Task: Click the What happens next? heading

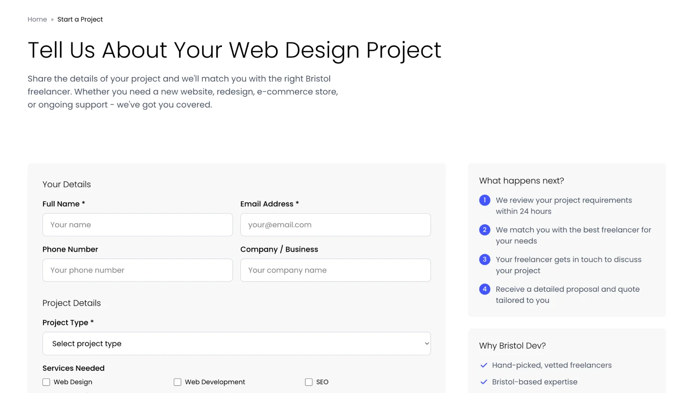Action: 521,181
